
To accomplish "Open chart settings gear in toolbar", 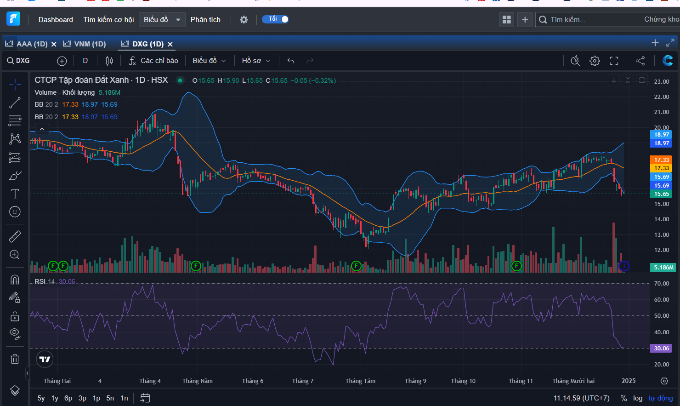I will point(595,61).
